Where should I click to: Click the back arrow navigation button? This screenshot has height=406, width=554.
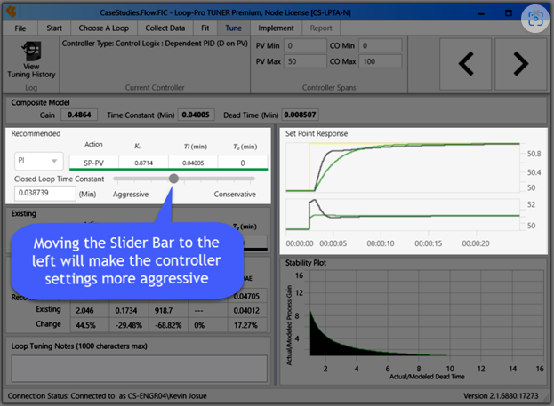click(466, 64)
